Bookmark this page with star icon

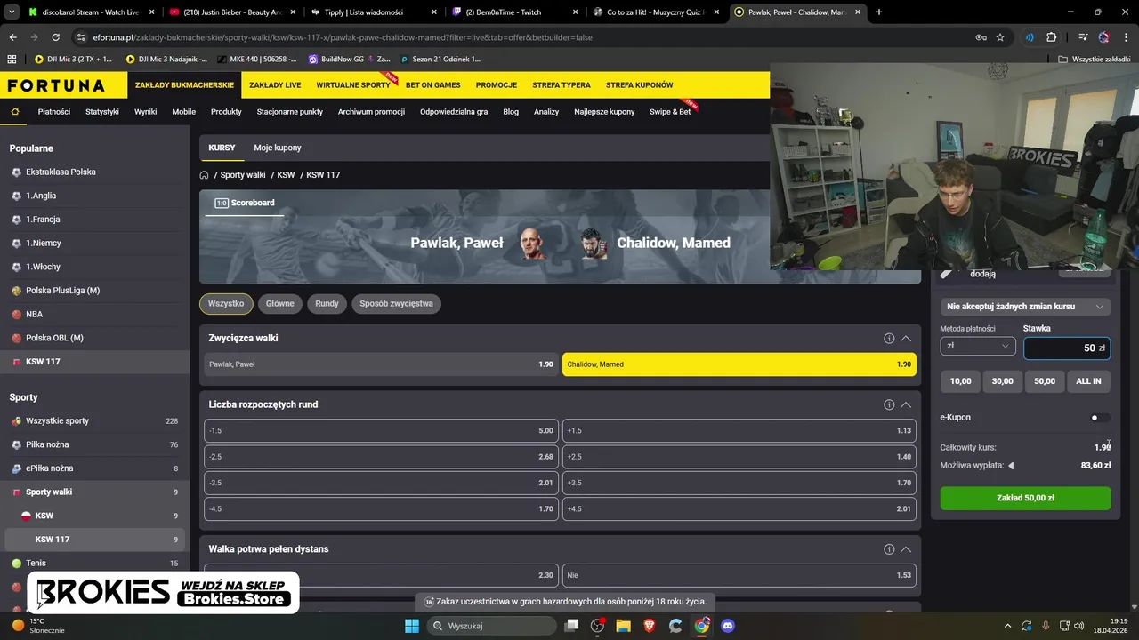click(1000, 37)
